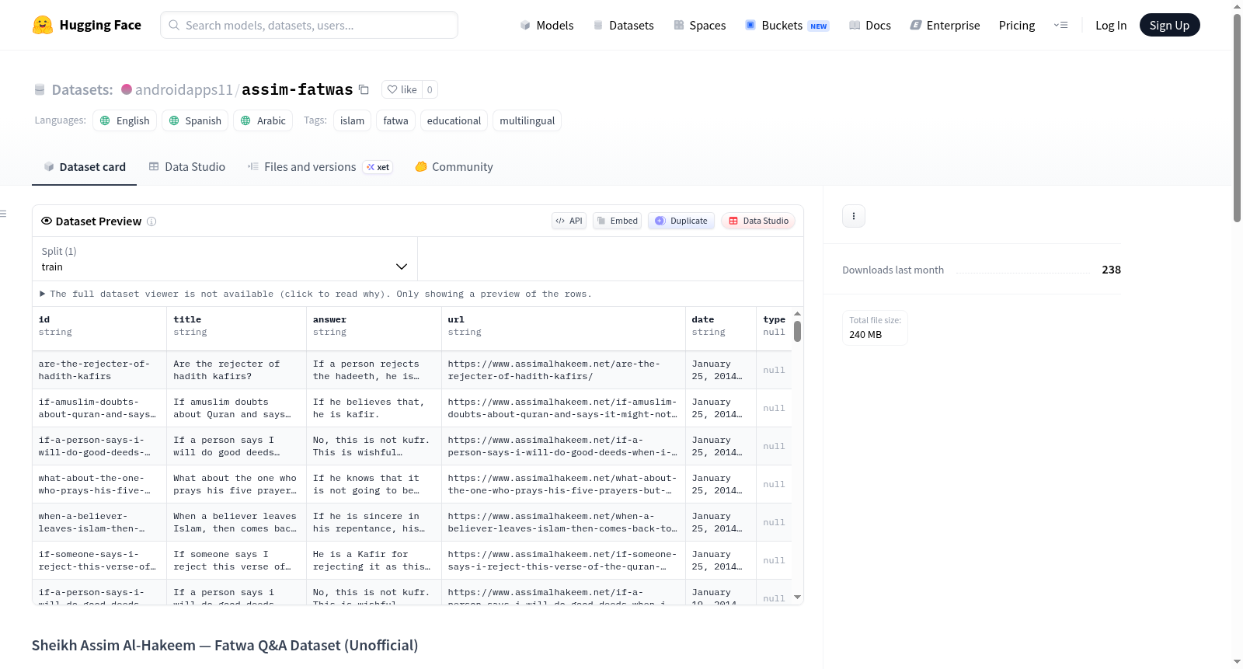Copy dataset name with the copy icon
The height and width of the screenshot is (669, 1243).
pyautogui.click(x=364, y=89)
